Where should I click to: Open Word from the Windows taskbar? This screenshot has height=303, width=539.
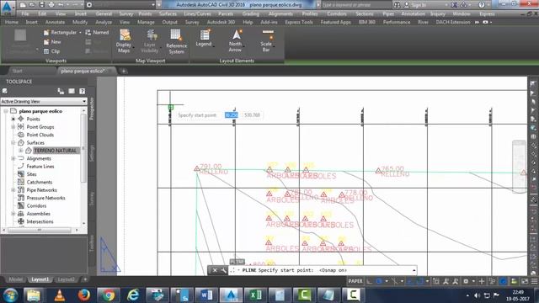coord(206,295)
